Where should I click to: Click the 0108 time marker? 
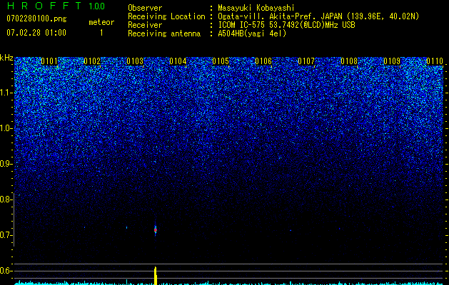coord(349,61)
